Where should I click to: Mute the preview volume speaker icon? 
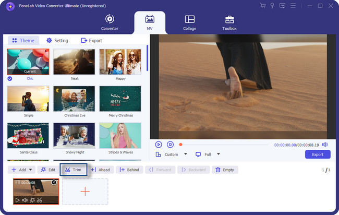(325, 145)
